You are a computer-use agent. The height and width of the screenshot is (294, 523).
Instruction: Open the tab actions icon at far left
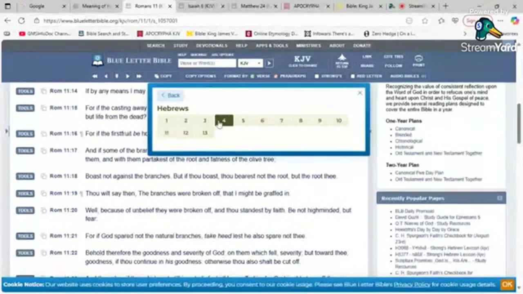tap(8, 6)
